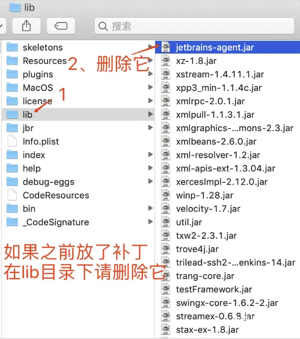Select the file name trove4j.jar

point(197,249)
